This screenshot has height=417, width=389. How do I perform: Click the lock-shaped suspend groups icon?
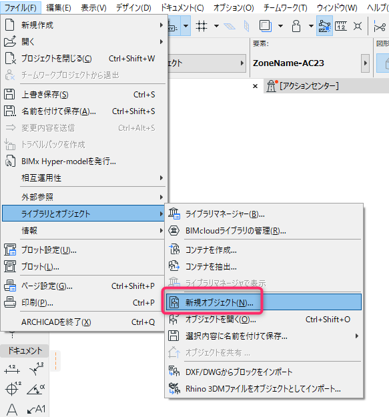click(296, 26)
